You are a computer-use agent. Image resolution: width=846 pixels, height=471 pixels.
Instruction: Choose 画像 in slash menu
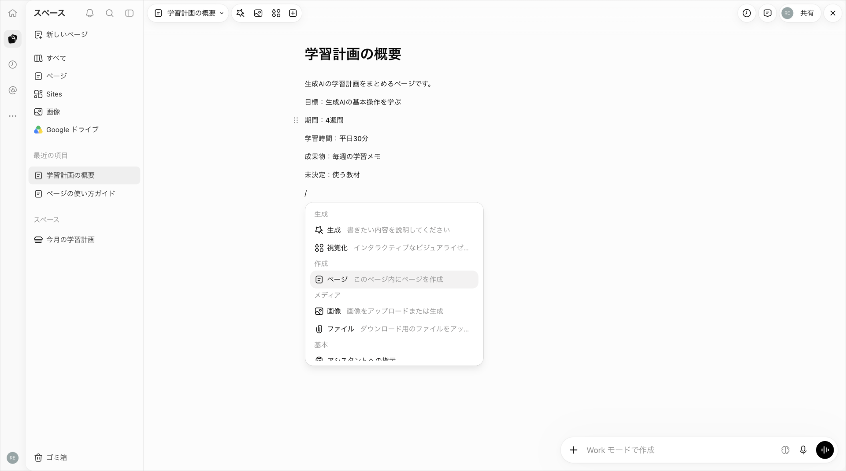click(x=394, y=311)
